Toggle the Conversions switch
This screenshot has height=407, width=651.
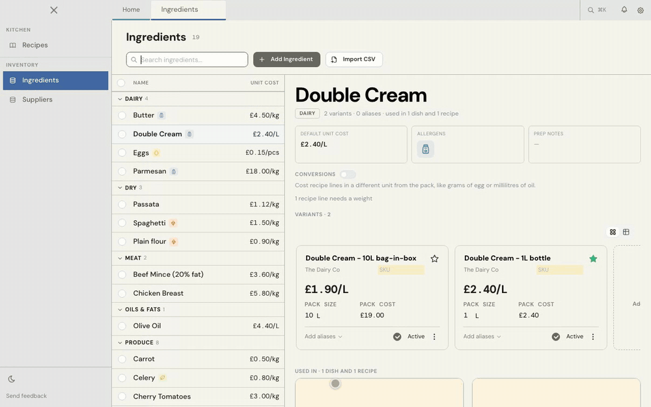coord(348,175)
